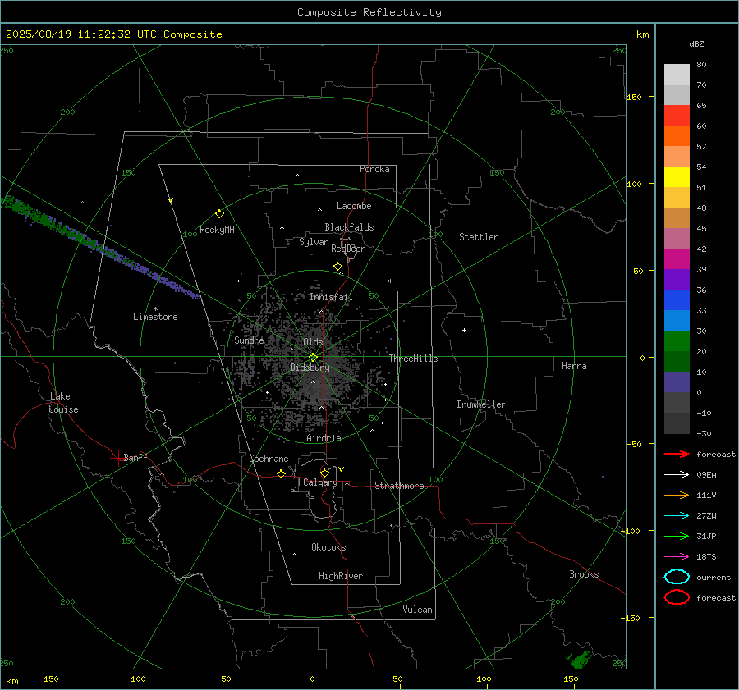Pick the red 65-60 dBZ color swatch
Viewport: 739px width, 690px height.
(x=677, y=116)
